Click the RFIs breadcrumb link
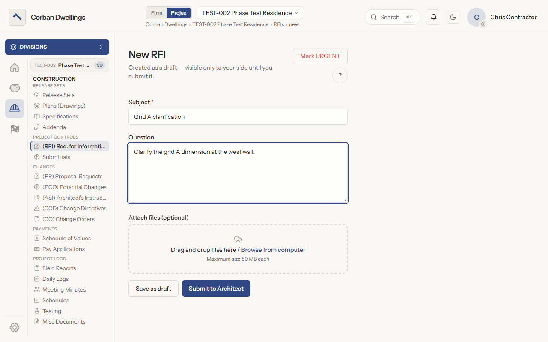Viewport: 548px width, 342px height. pos(279,24)
